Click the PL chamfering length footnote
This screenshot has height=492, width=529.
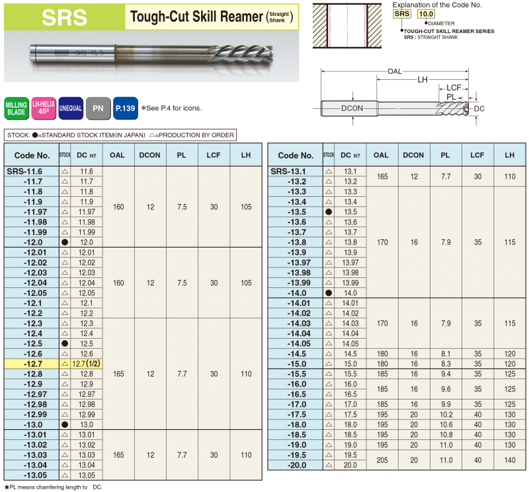coord(54,487)
